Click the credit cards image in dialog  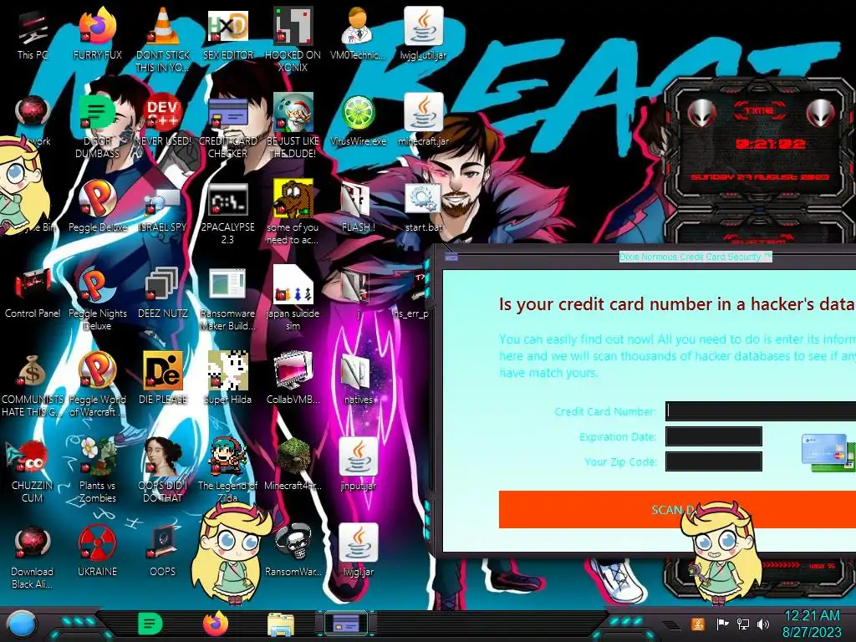(828, 452)
